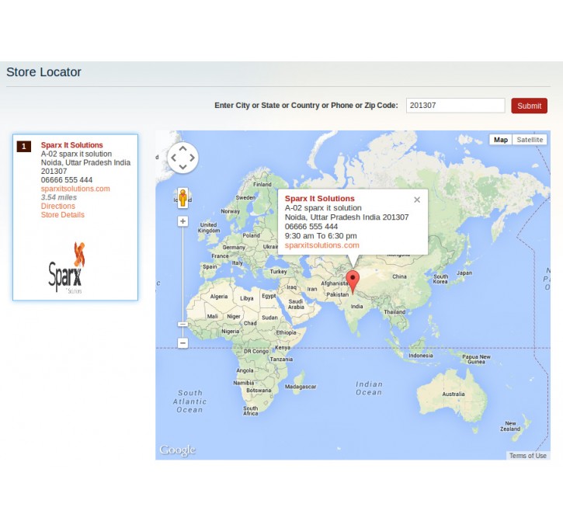This screenshot has width=563, height=528.
Task: Pan map right with the right arrow
Action: pyautogui.click(x=192, y=158)
